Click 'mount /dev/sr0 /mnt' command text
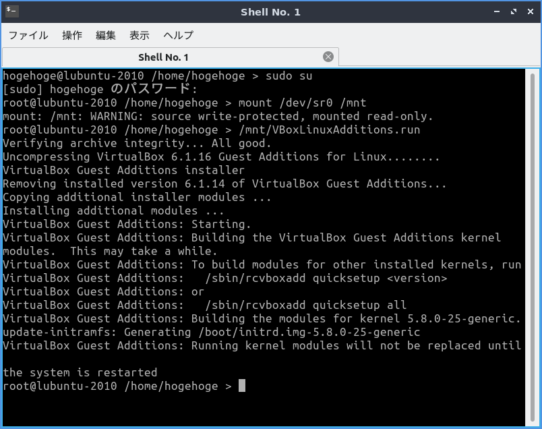Viewport: 542px width, 429px height. click(302, 103)
